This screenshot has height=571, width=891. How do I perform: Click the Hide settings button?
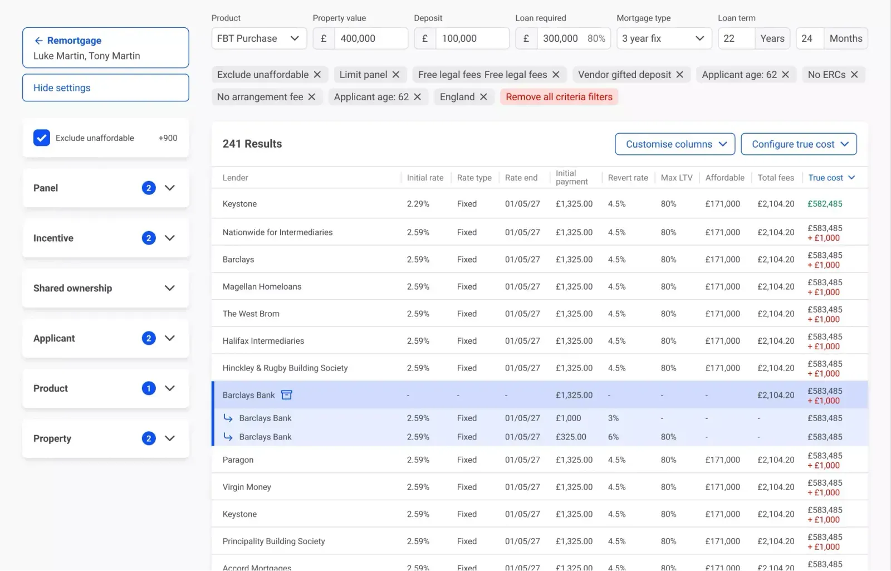click(x=106, y=88)
